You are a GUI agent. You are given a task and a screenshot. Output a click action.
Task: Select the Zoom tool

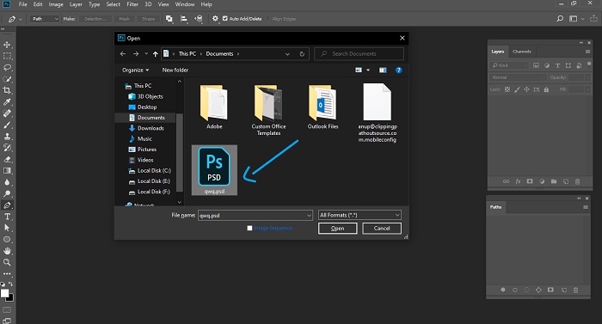(7, 263)
